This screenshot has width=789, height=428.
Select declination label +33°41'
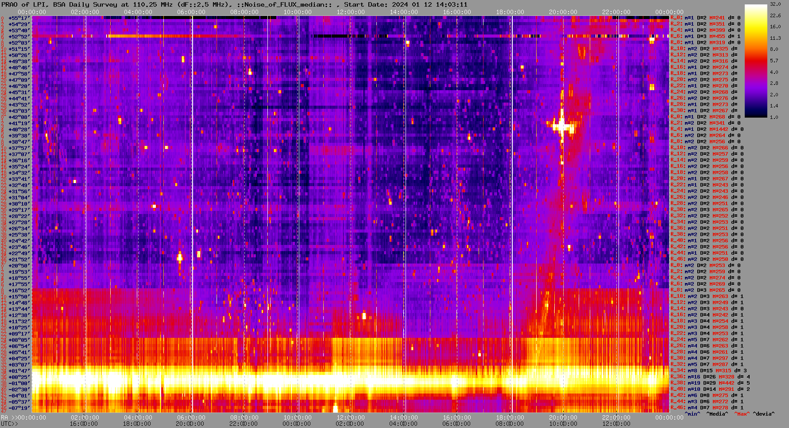(19, 179)
